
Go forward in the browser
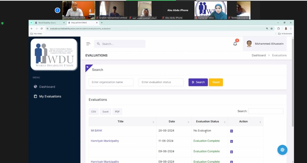pyautogui.click(x=37, y=28)
